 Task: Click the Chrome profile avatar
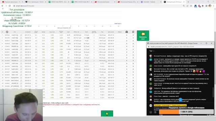click(x=210, y=6)
